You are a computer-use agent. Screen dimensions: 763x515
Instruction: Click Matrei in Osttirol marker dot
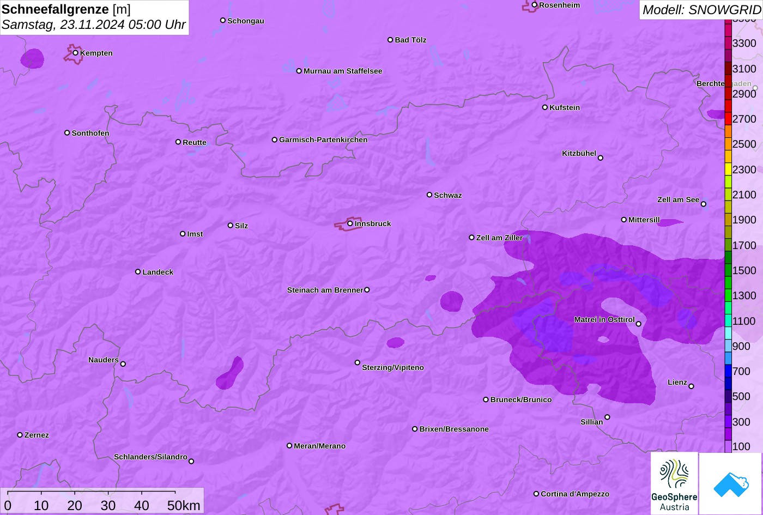coord(639,324)
